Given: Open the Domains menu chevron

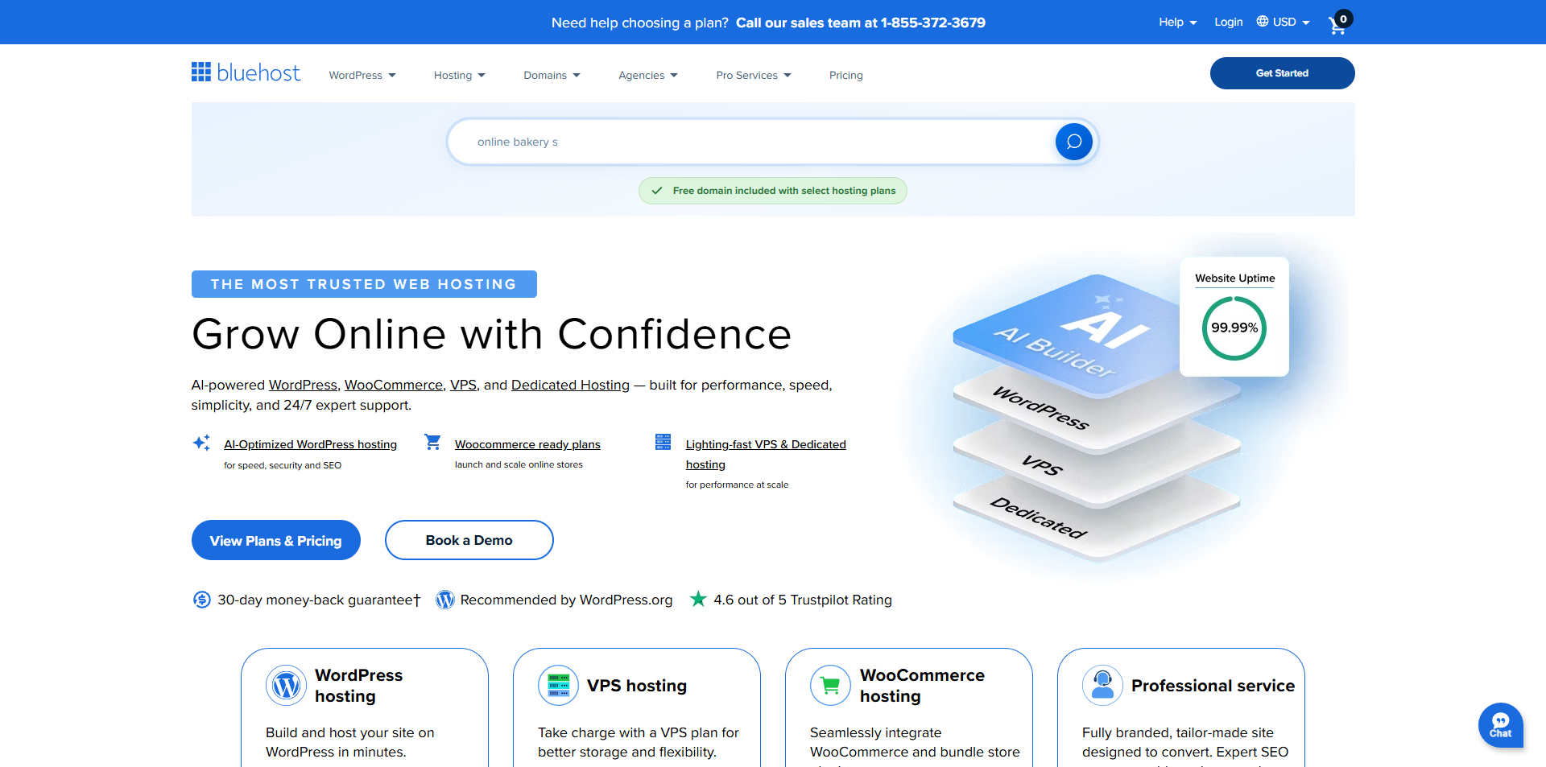Looking at the screenshot, I should [577, 75].
